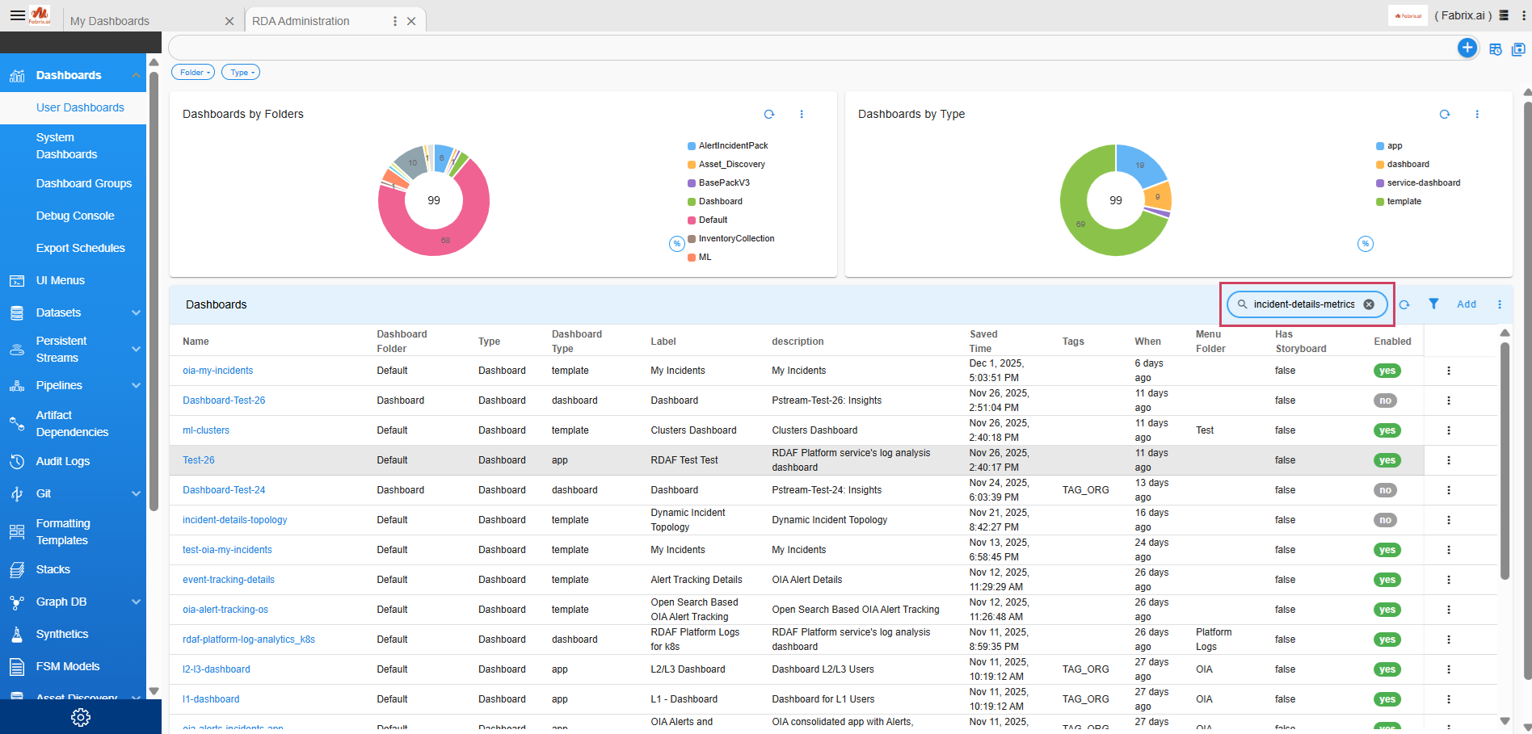Refresh the Dashboards by Type chart
The width and height of the screenshot is (1532, 734).
click(1444, 115)
